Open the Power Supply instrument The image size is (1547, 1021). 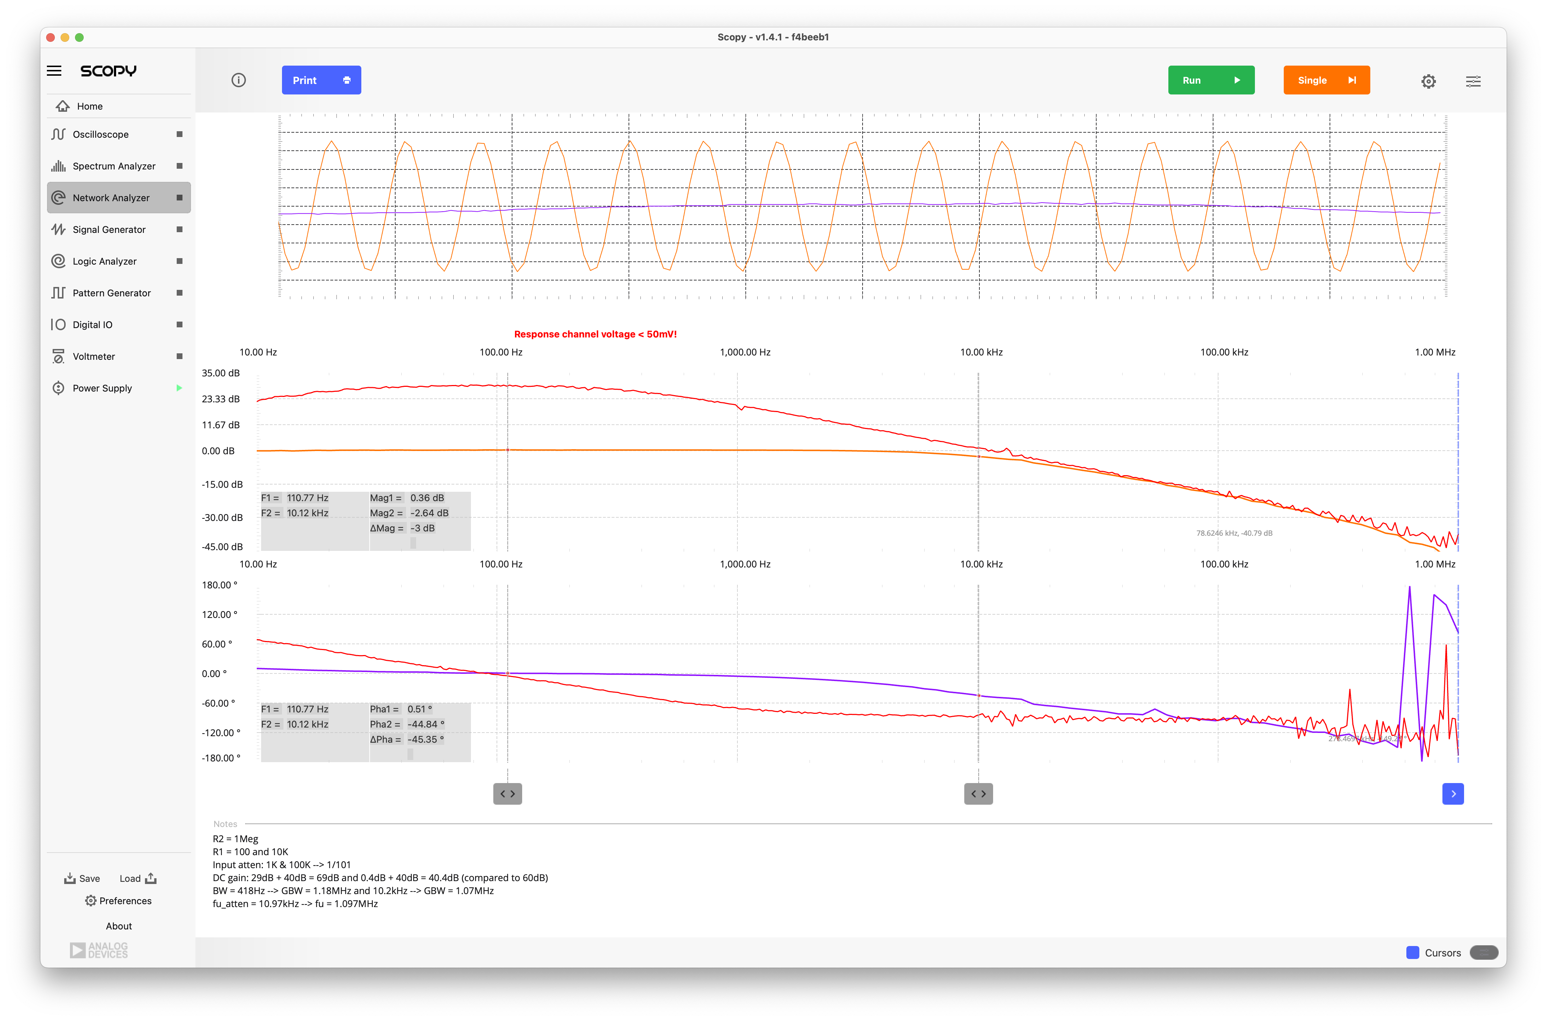[x=119, y=388]
